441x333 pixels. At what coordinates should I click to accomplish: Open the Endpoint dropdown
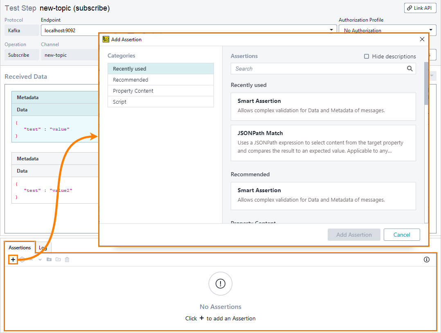tap(331, 30)
